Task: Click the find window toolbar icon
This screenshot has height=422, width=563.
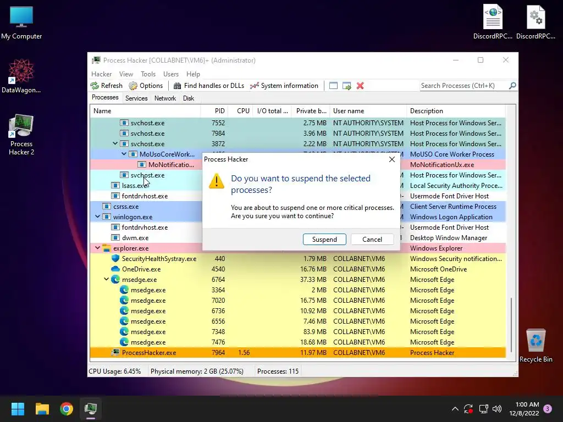Action: 333,86
